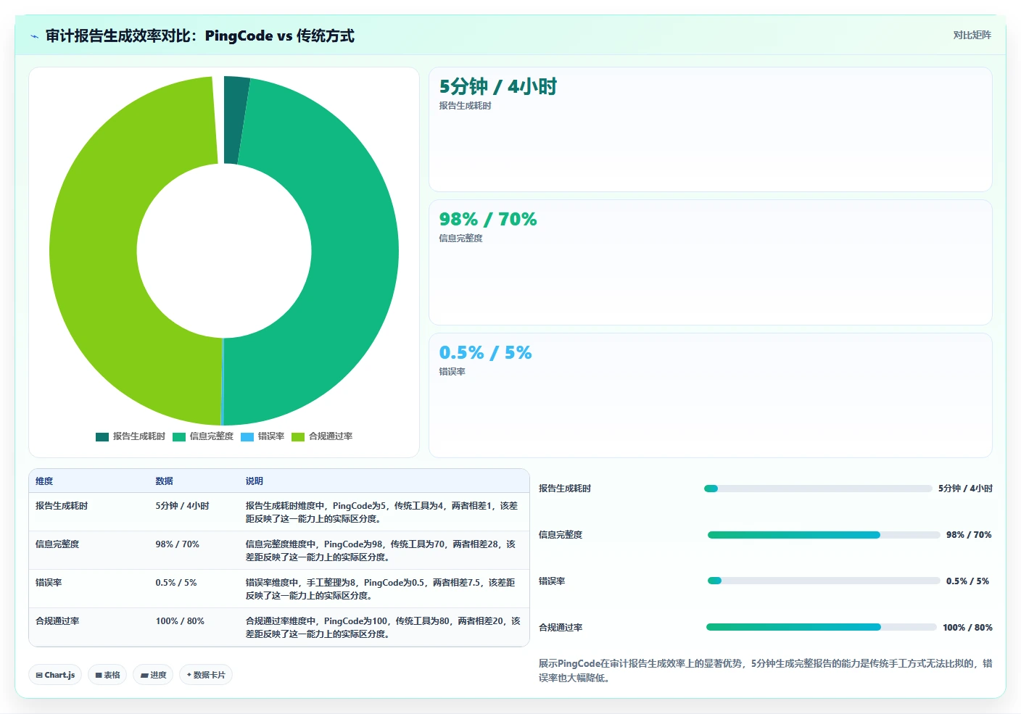
Task: Click the 说明 column header
Action: tap(254, 481)
